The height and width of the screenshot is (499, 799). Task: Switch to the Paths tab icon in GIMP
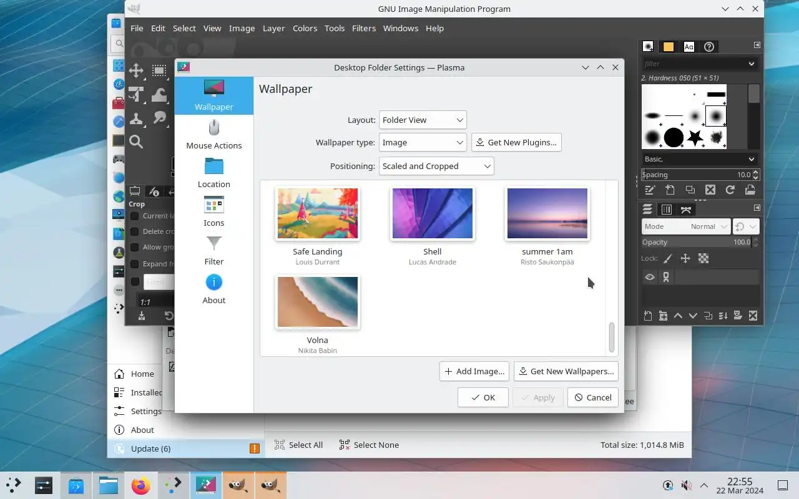pyautogui.click(x=686, y=209)
